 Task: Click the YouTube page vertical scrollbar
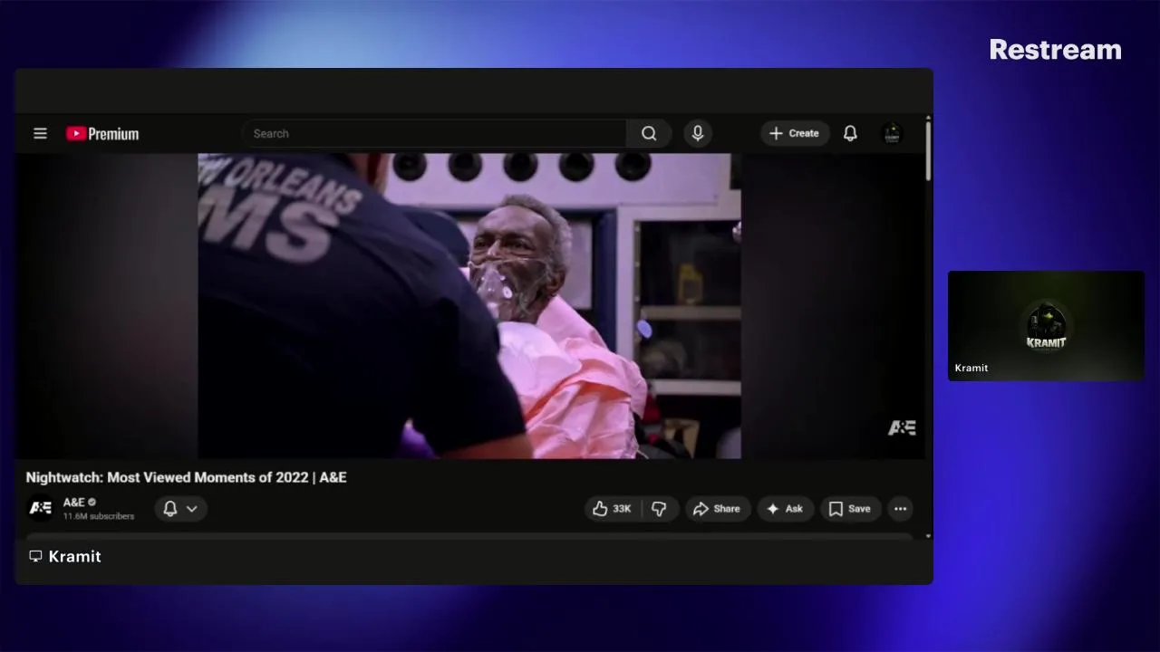[x=928, y=150]
